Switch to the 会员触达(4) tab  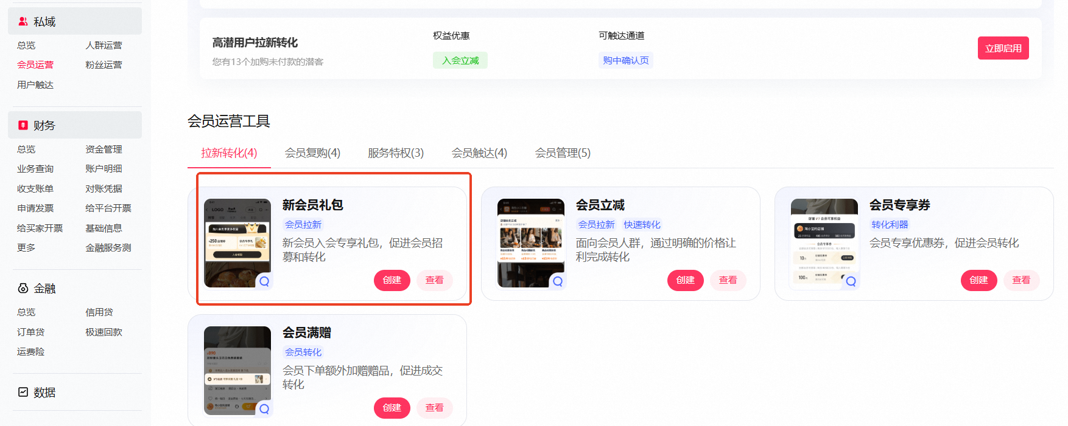pos(479,153)
